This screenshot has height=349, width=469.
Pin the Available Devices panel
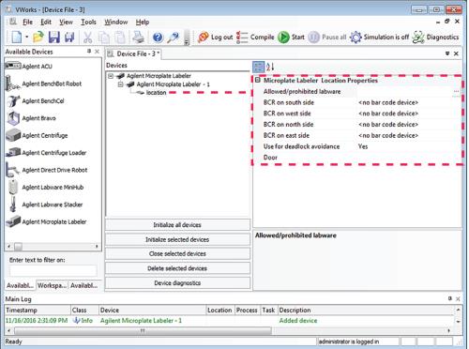[89, 52]
